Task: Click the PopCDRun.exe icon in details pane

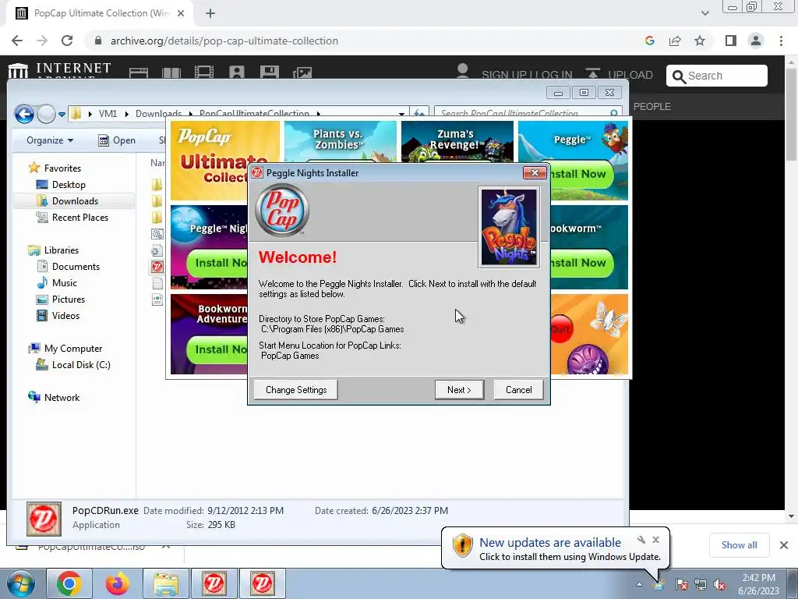Action: 44,519
